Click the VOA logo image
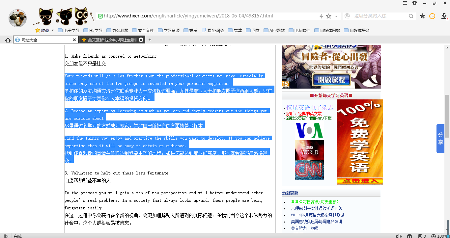450x238 pixels. [309, 130]
